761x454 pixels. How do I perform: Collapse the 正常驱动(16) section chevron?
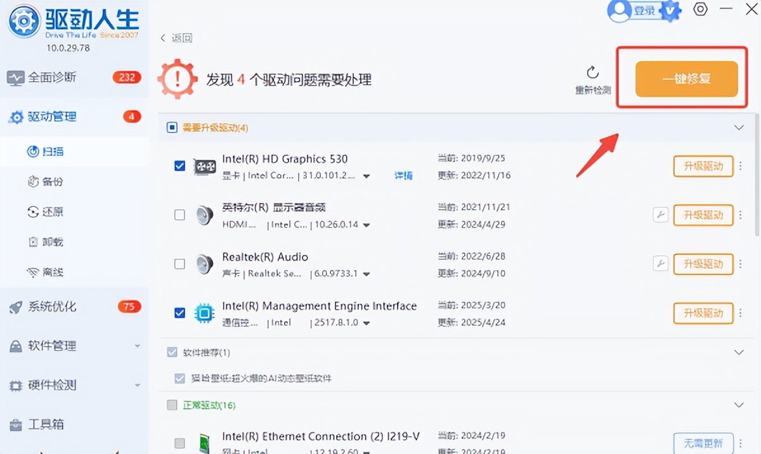[738, 405]
